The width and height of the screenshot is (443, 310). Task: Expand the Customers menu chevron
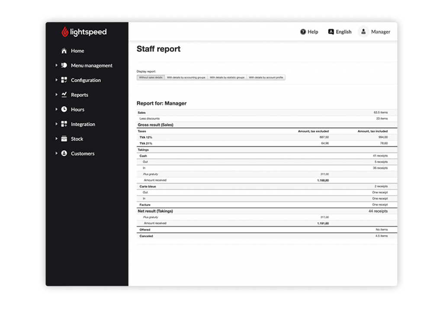57,153
